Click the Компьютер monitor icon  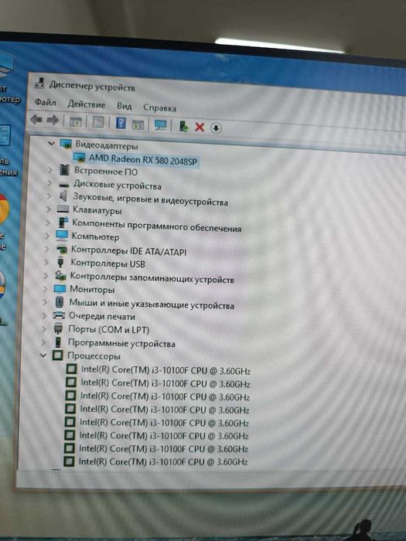click(x=62, y=235)
